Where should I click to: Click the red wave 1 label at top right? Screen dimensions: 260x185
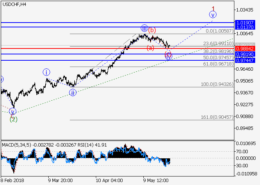pyautogui.click(x=214, y=8)
